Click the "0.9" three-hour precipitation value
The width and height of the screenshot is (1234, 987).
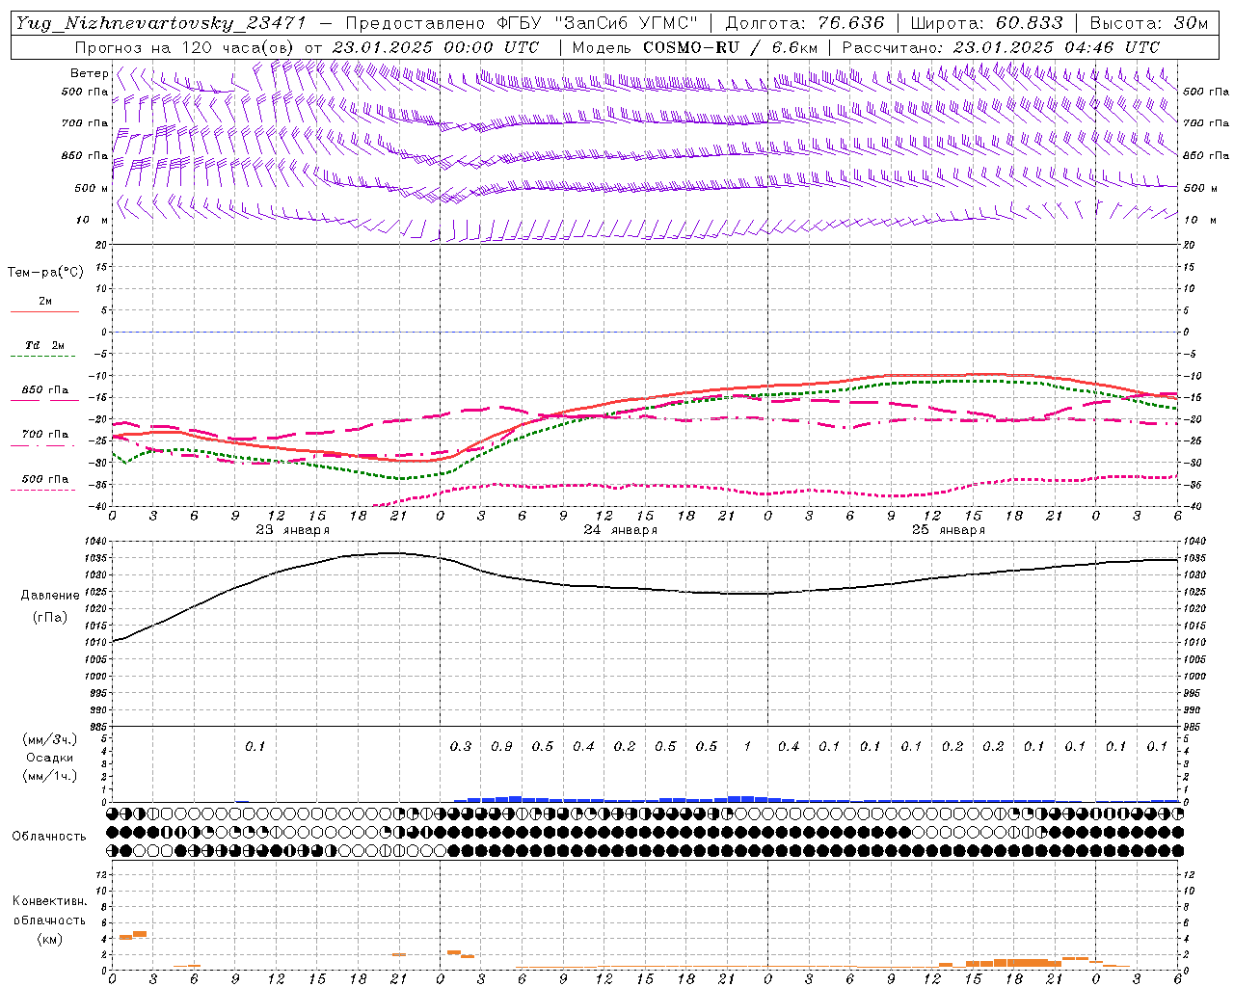(x=501, y=747)
